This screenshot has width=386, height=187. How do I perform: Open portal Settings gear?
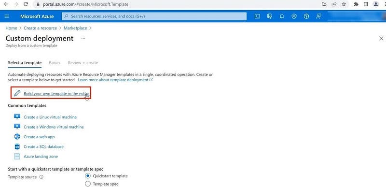pyautogui.click(x=294, y=16)
